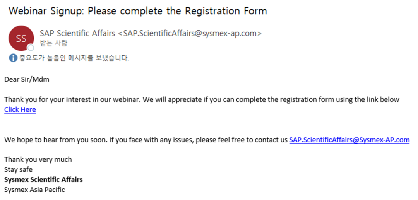Select the SAP Scientific Affairs sender name
The height and width of the screenshot is (200, 418).
click(77, 33)
